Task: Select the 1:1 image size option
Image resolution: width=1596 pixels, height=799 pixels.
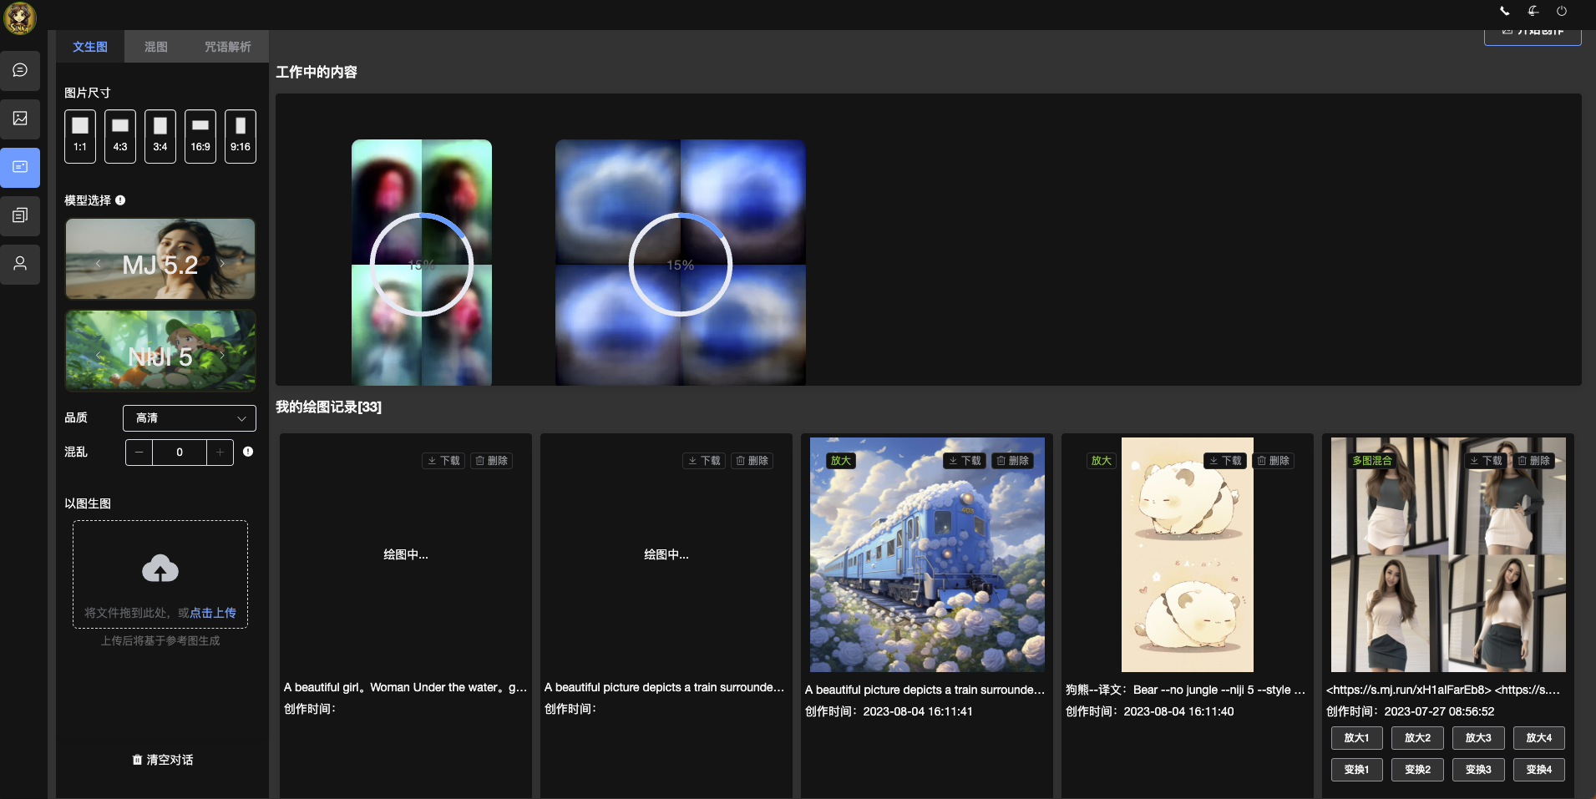Action: click(x=79, y=135)
